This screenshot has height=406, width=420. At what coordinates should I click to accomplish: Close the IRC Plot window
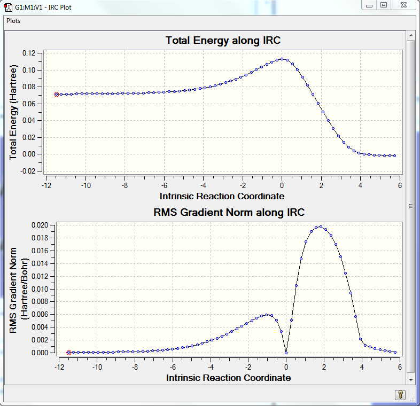pyautogui.click(x=403, y=5)
